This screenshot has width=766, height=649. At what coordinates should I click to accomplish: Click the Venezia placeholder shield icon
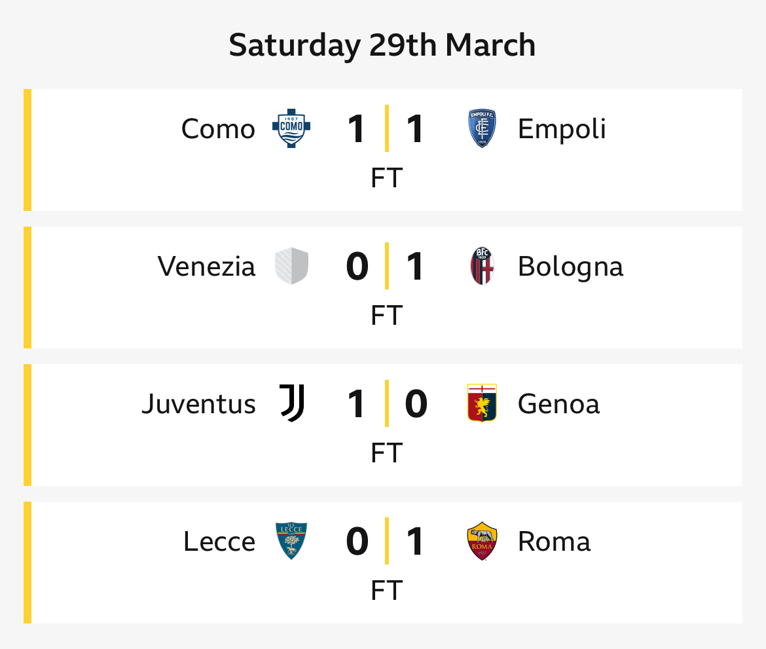coord(291,266)
